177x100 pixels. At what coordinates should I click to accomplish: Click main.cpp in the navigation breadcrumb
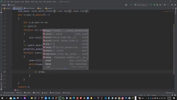[12, 5]
